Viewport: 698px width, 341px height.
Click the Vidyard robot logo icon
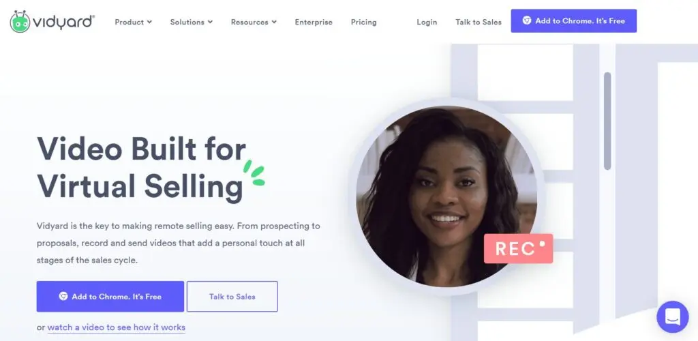click(20, 21)
